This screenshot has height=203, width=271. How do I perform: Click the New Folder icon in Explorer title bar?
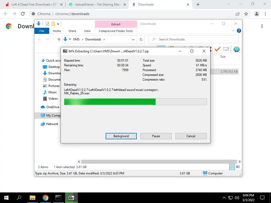53,24
